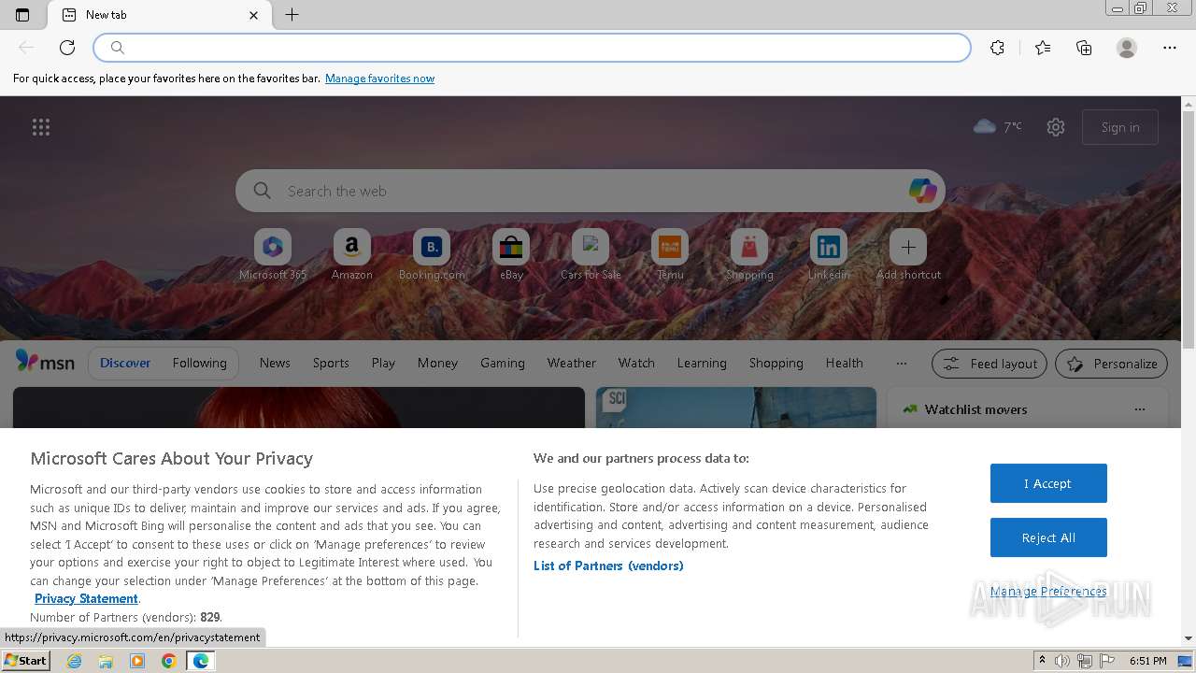Open File Explorer from taskbar
Image resolution: width=1196 pixels, height=673 pixels.
[x=106, y=661]
